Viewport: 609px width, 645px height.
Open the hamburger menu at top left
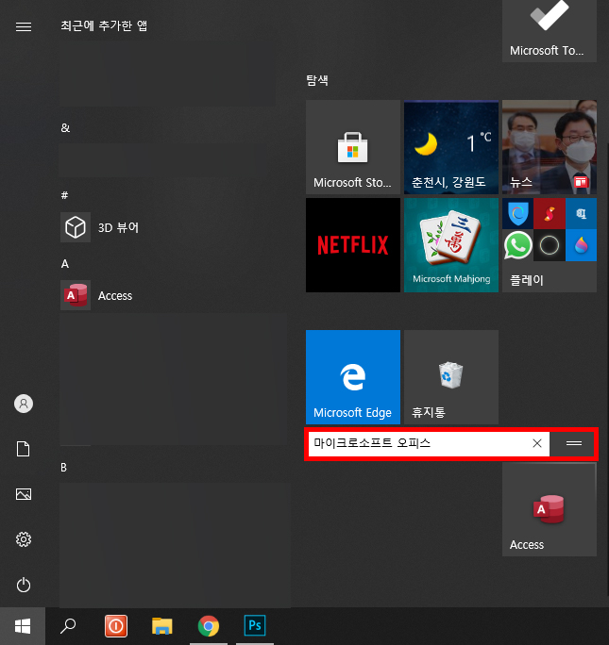(24, 26)
